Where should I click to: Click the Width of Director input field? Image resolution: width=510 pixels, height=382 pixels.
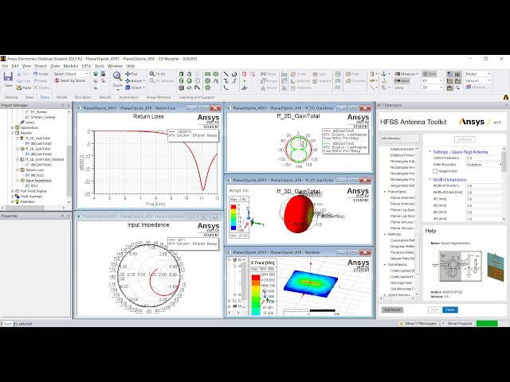tap(484, 185)
